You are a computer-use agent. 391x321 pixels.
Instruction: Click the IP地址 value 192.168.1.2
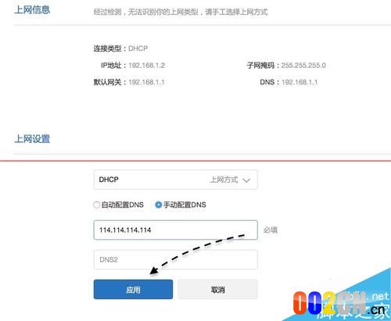[x=147, y=66]
